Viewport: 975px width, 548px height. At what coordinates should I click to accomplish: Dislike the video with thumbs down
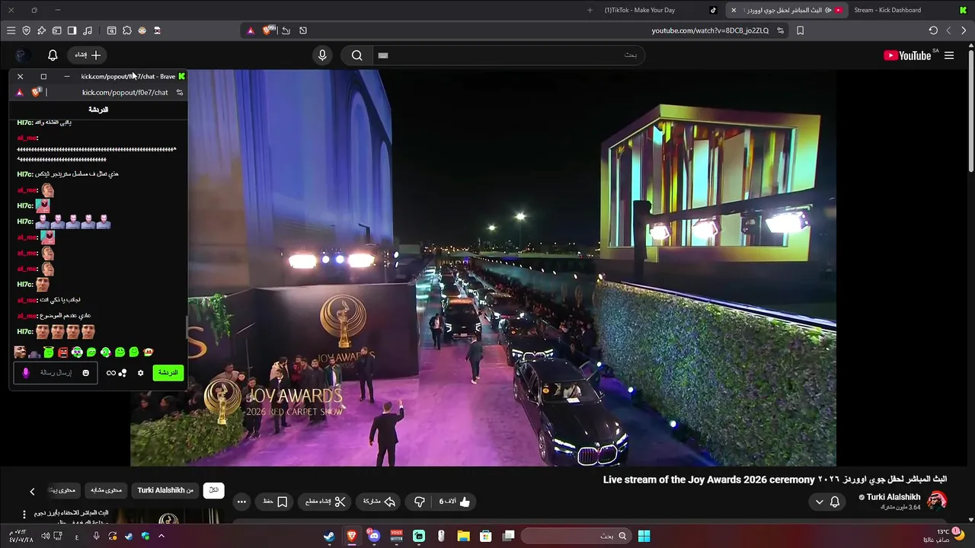pos(419,502)
